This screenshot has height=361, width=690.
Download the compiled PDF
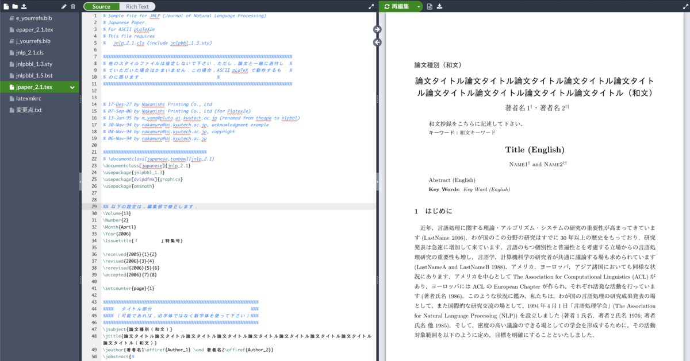440,6
